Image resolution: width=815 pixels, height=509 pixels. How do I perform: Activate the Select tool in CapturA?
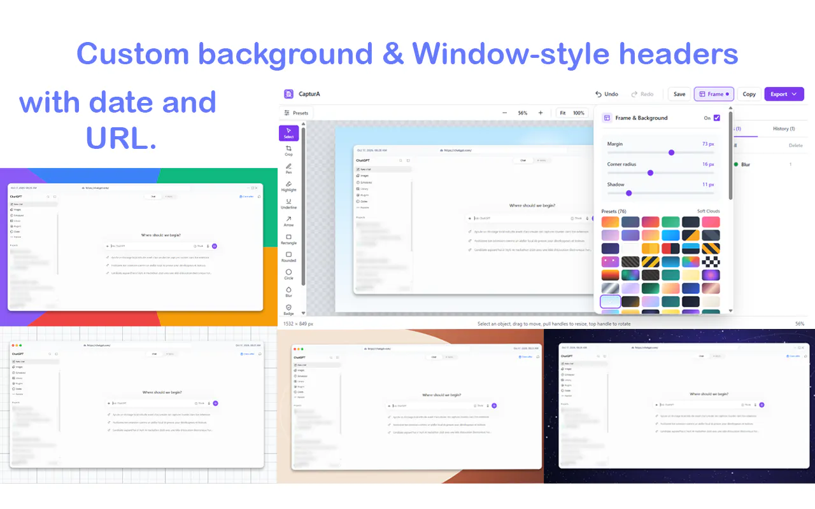pos(288,133)
